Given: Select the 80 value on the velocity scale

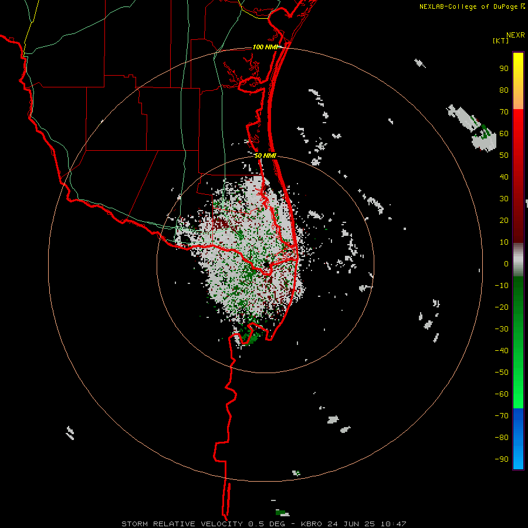Looking at the screenshot, I should [x=504, y=90].
